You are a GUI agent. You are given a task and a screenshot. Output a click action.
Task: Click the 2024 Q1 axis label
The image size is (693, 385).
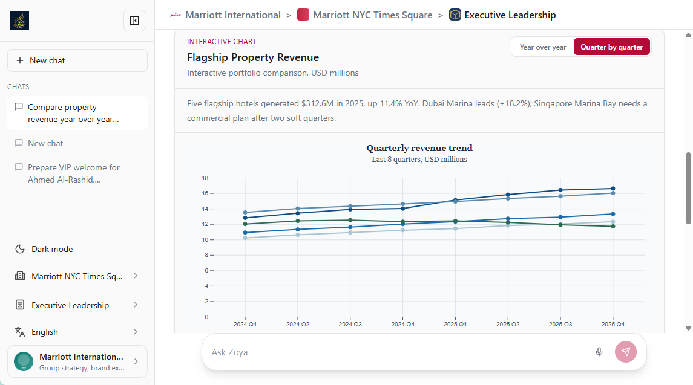[245, 324]
